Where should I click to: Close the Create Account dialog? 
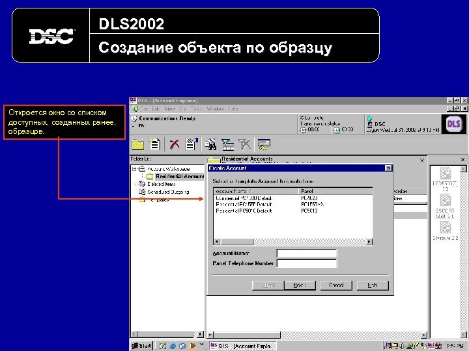pos(388,168)
